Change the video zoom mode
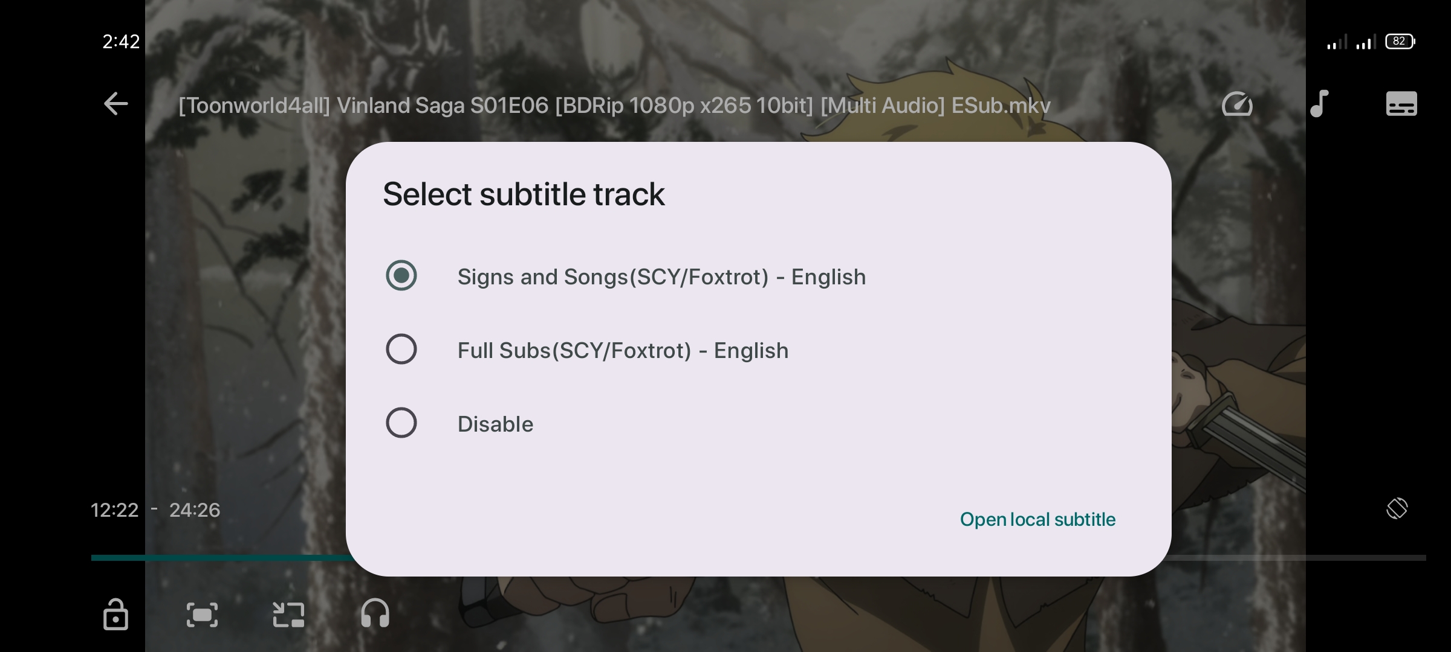The image size is (1451, 652). click(x=202, y=615)
